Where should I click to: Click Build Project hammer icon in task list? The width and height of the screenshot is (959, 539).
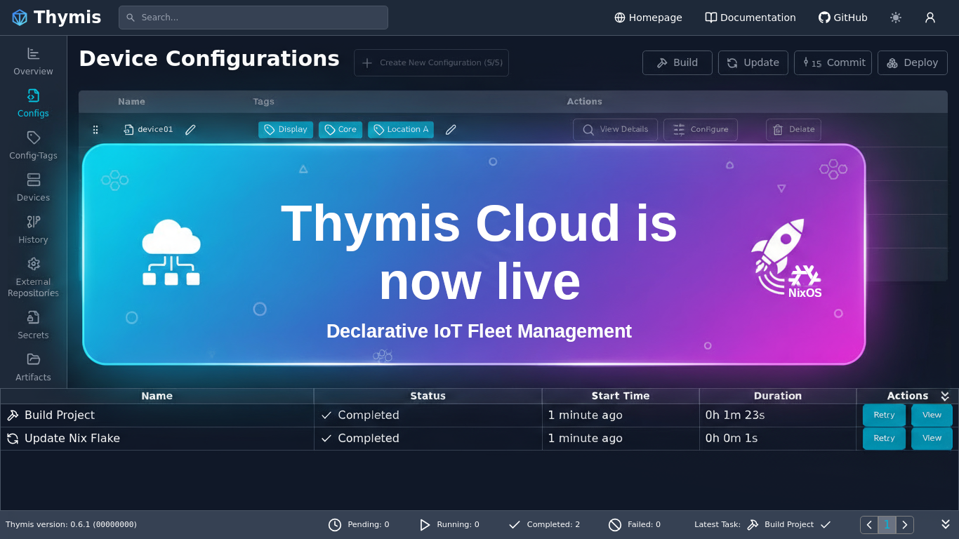point(13,415)
